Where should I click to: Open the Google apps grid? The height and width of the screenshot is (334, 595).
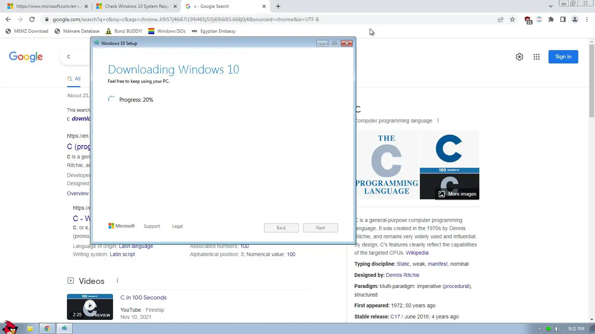tap(537, 57)
